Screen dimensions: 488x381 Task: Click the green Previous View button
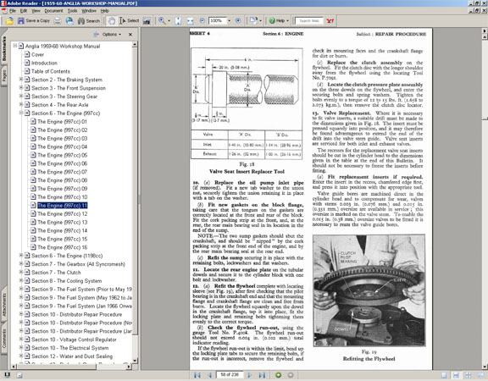278,375
